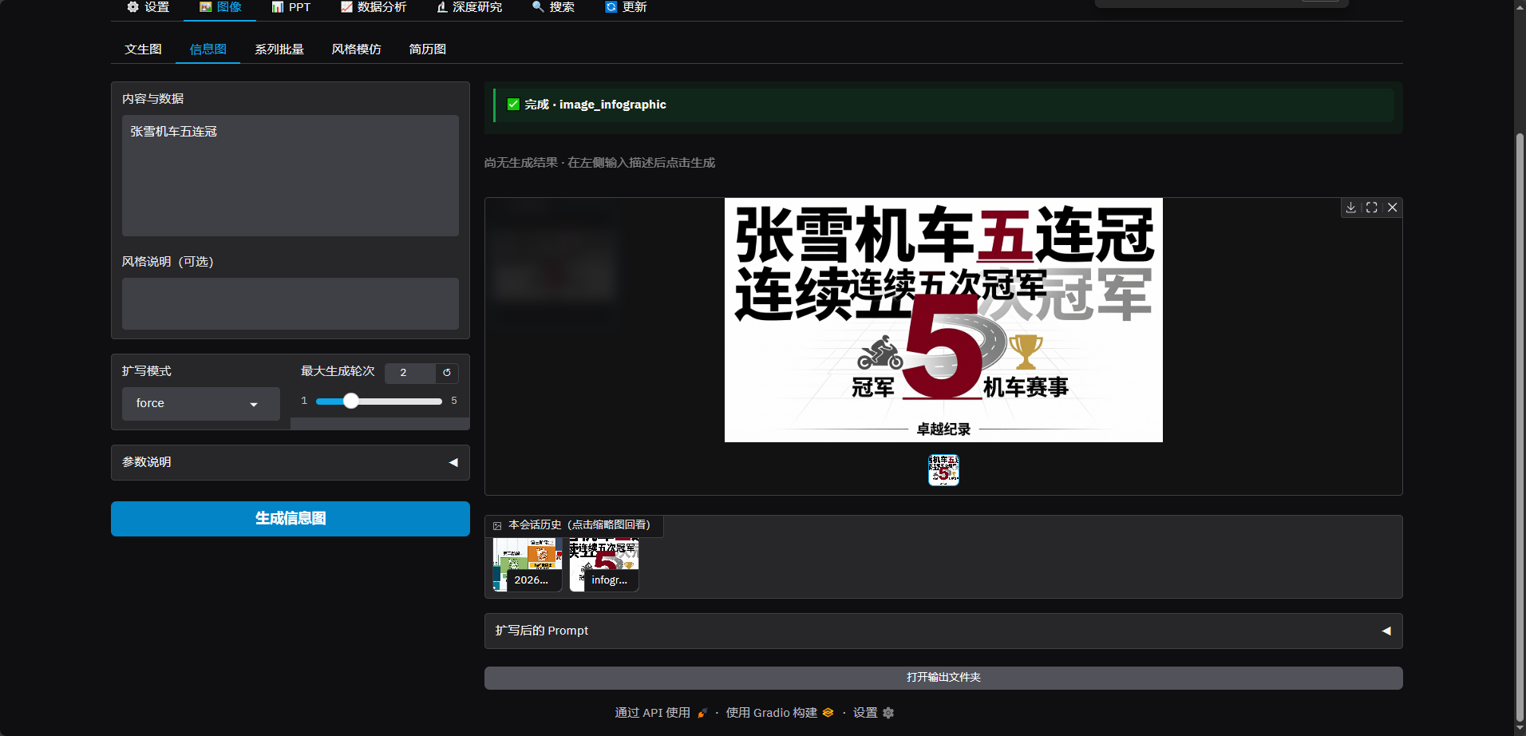This screenshot has width=1526, height=736.
Task: Open the infogr history thumbnail
Action: click(x=604, y=564)
